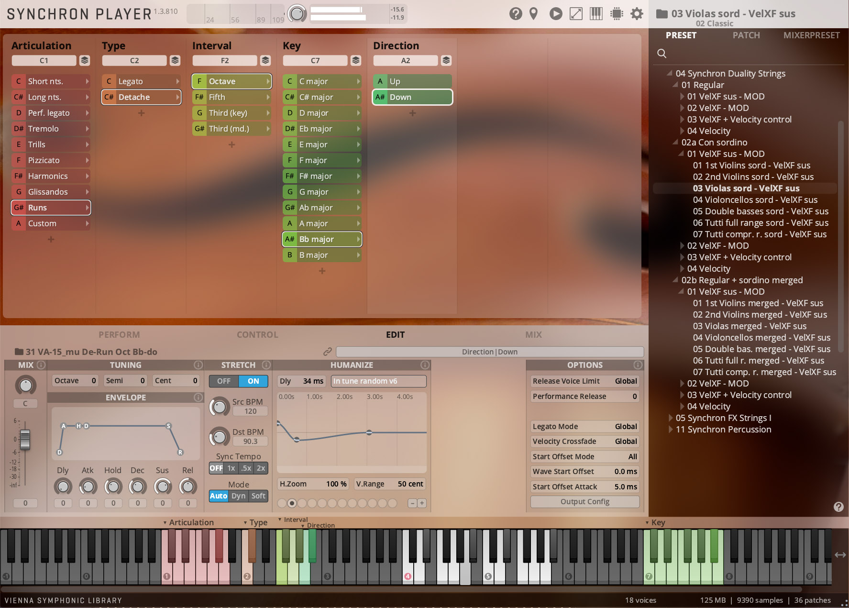The image size is (849, 608).
Task: Select the Tremolo articulation slot
Action: click(x=51, y=129)
